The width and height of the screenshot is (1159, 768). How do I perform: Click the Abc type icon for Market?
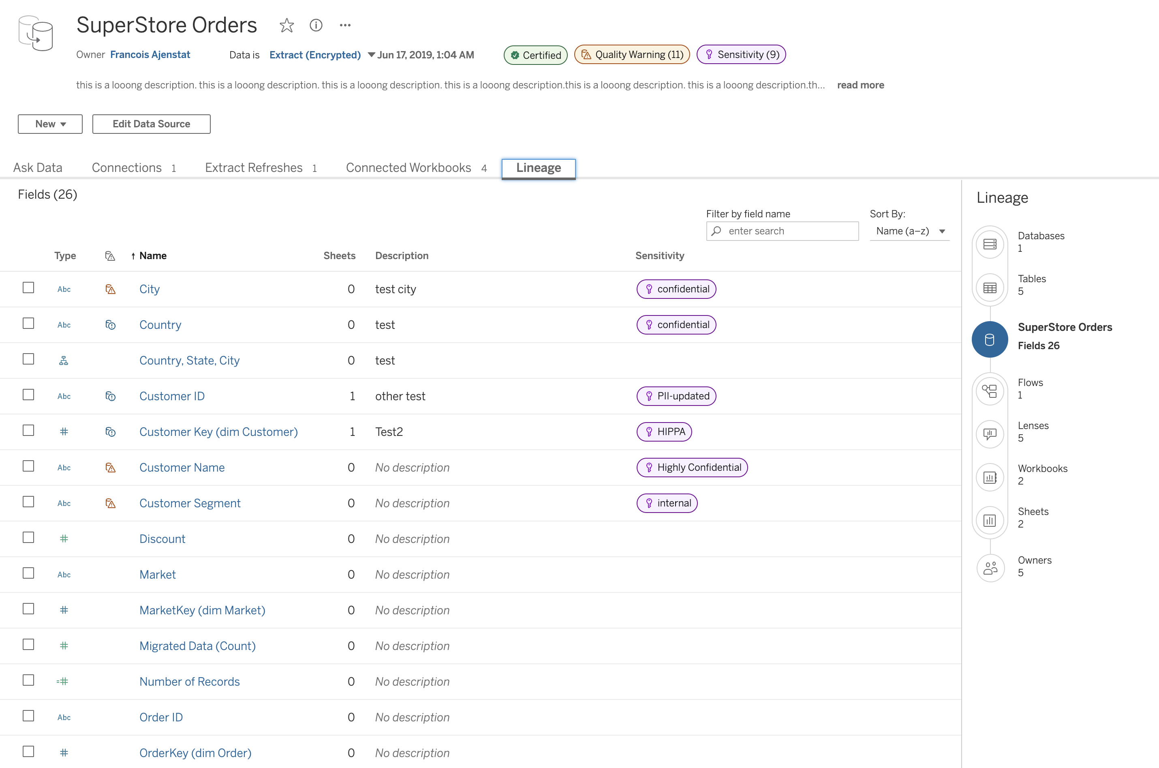[x=64, y=575]
